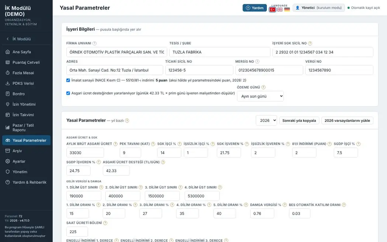Go to Fazla Mesai page
The image size is (387, 242).
tap(26, 73)
